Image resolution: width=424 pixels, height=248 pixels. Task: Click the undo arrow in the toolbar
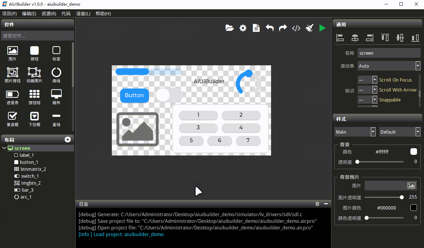(269, 28)
